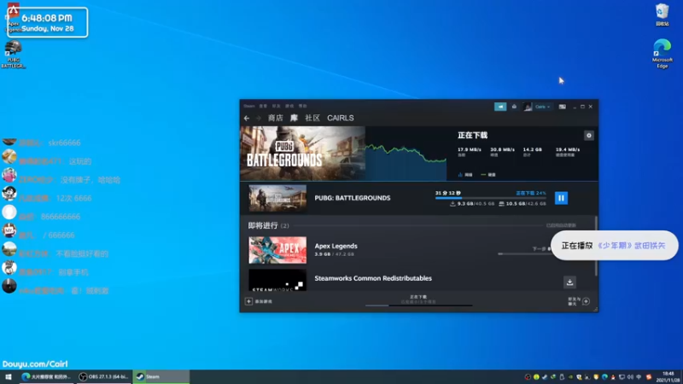Image resolution: width=683 pixels, height=384 pixels.
Task: Click the blue announcements megaphone button
Action: pyautogui.click(x=500, y=107)
